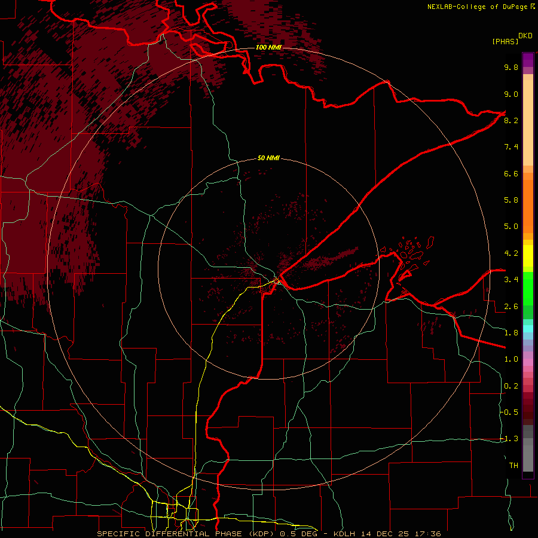The height and width of the screenshot is (538, 538).
Task: Click the 50 NMI range ring label
Action: 268,158
